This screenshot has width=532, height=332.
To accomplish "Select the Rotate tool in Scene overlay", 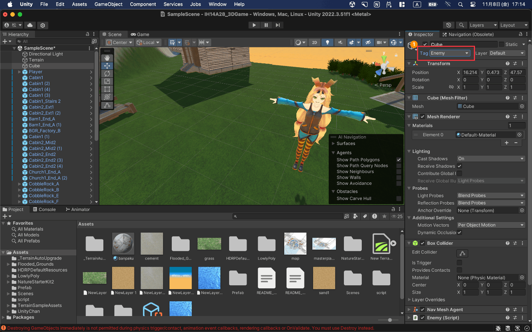I will [107, 74].
